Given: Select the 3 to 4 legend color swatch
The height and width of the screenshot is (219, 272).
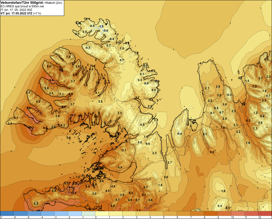Looking at the screenshot, I should click(143, 213).
